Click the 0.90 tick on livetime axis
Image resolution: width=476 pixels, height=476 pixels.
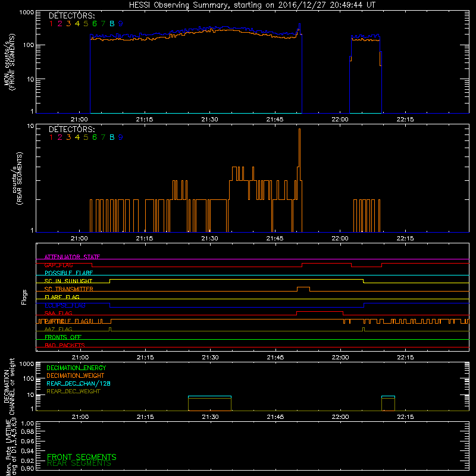click(x=27, y=468)
